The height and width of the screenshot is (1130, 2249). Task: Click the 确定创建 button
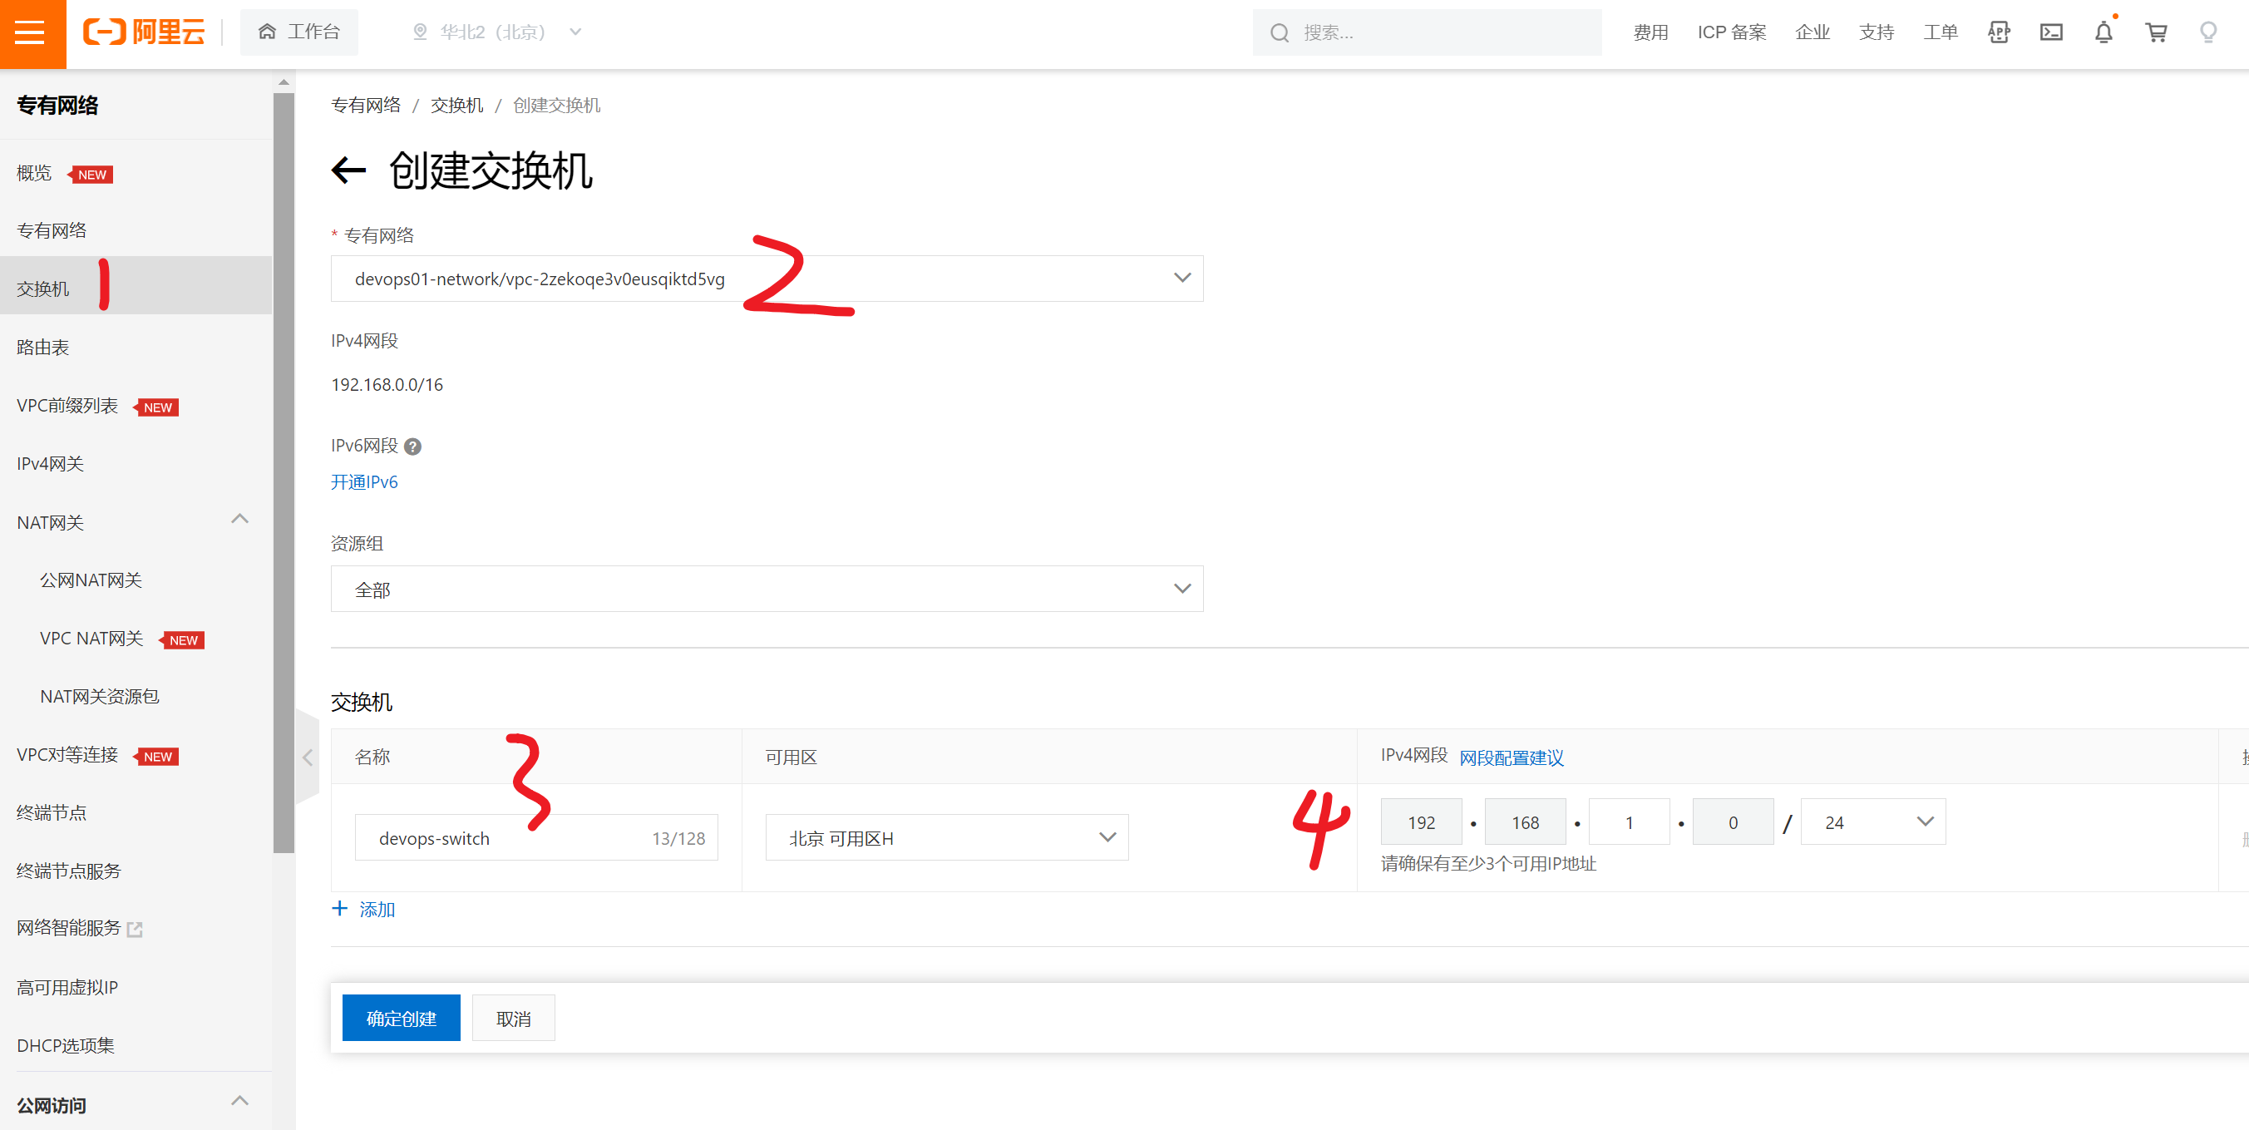[x=401, y=1018]
